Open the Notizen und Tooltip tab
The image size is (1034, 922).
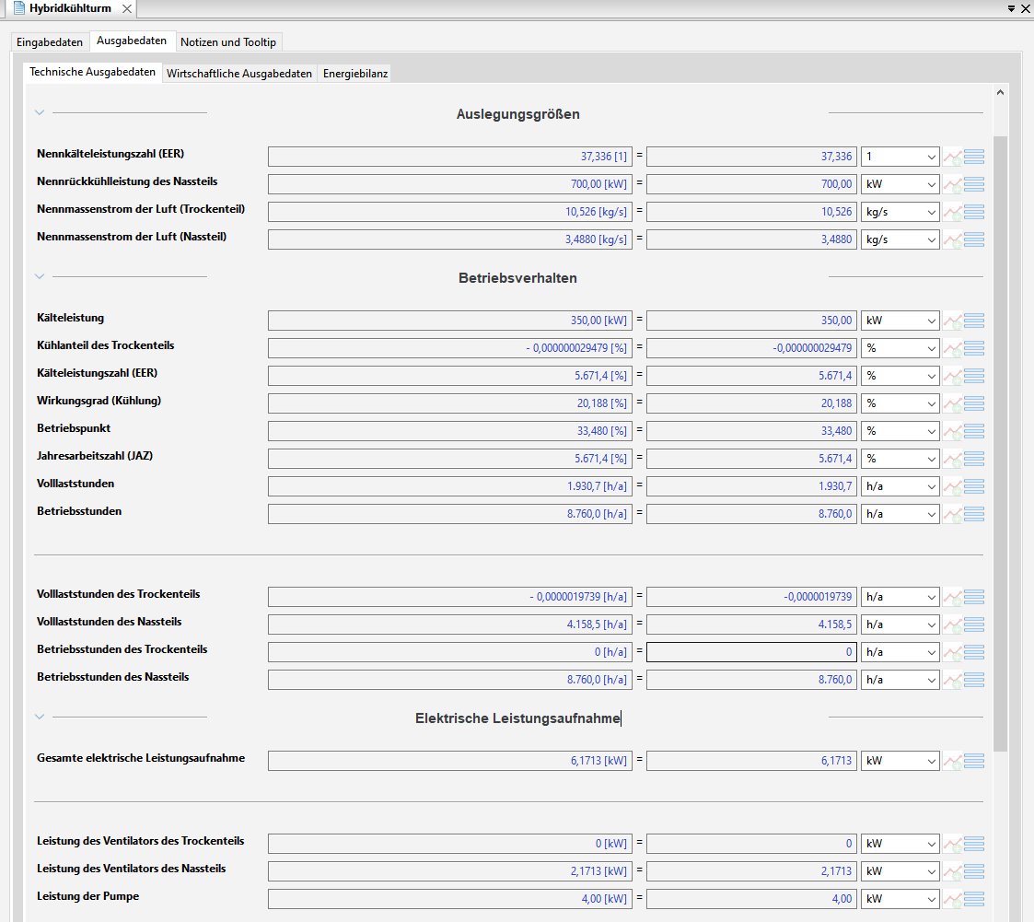[228, 42]
